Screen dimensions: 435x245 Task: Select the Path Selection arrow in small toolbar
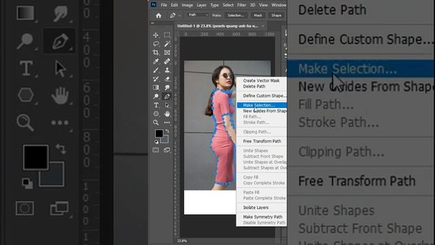coord(167,105)
